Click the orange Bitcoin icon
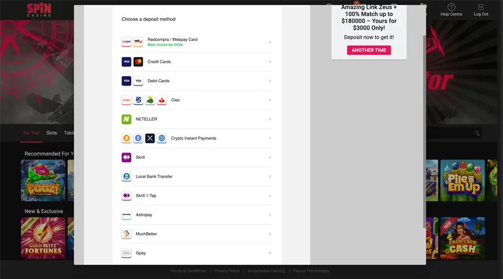Viewport: 503px width, 279px height. [x=126, y=138]
